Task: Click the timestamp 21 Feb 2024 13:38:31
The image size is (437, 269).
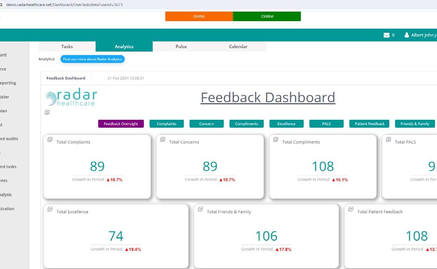Action: coord(126,78)
